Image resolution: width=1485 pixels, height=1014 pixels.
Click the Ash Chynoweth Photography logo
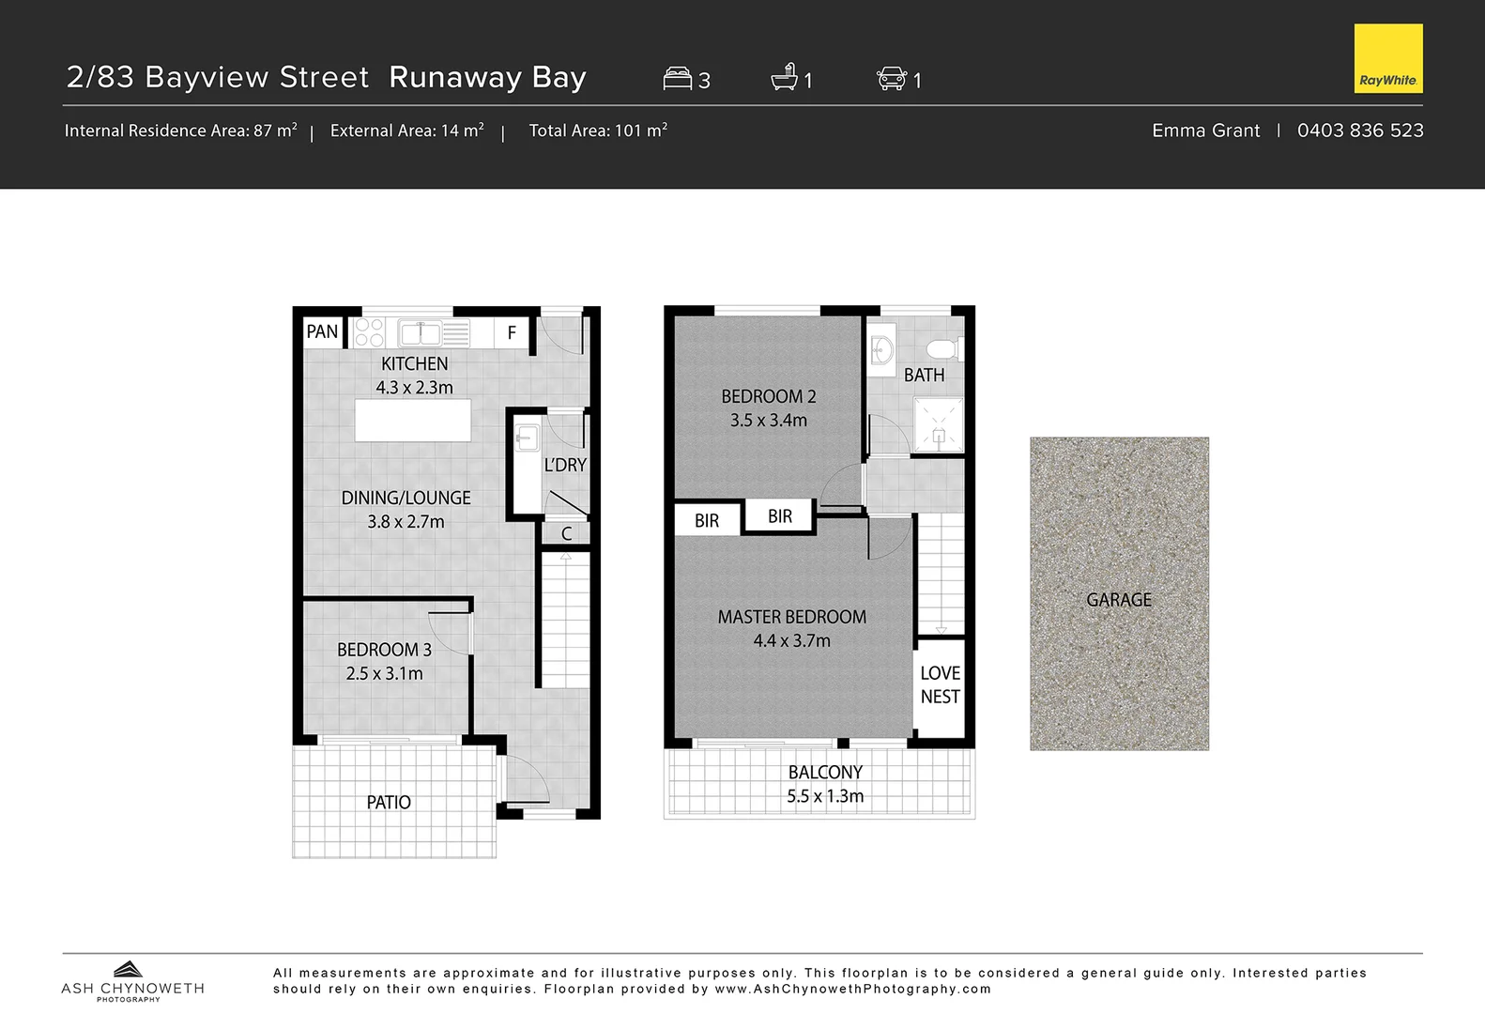(131, 981)
